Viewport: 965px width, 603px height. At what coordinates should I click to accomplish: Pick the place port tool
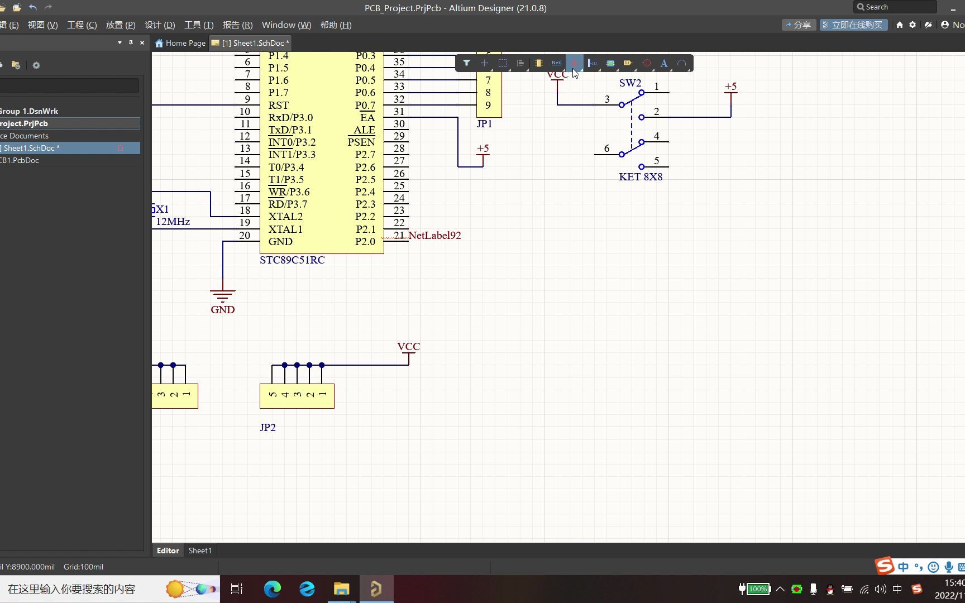(x=628, y=63)
